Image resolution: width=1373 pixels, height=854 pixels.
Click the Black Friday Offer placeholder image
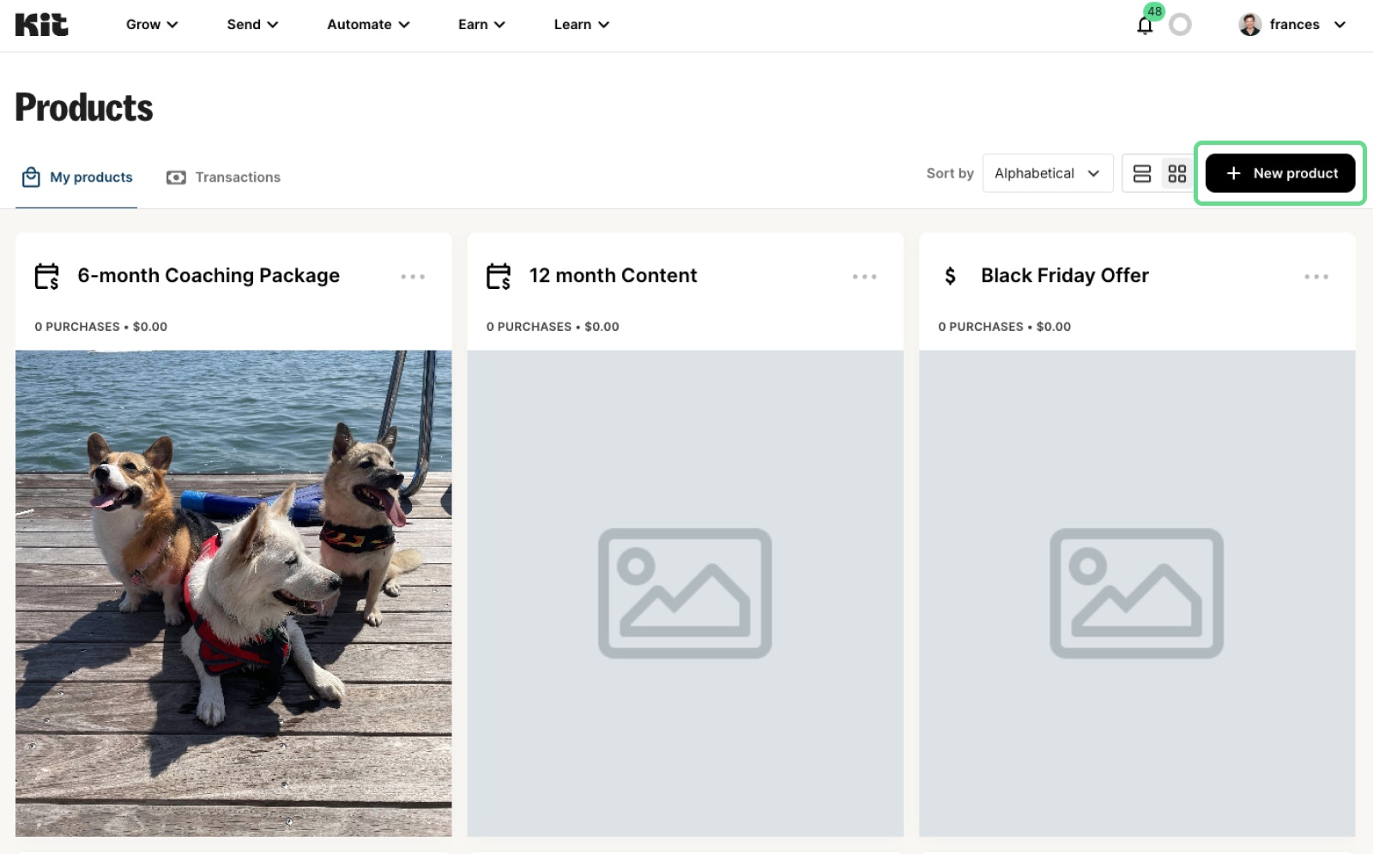click(1137, 592)
